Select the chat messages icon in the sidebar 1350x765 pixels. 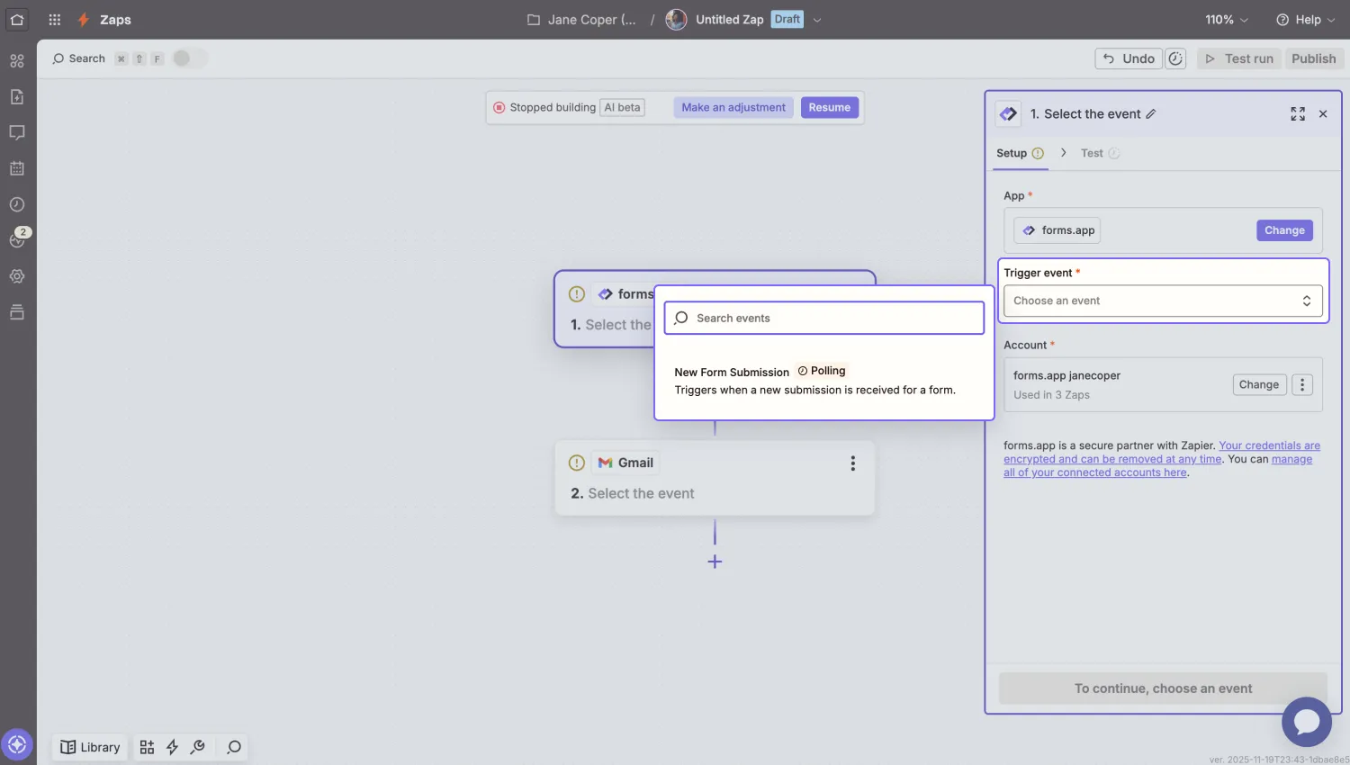click(x=17, y=132)
